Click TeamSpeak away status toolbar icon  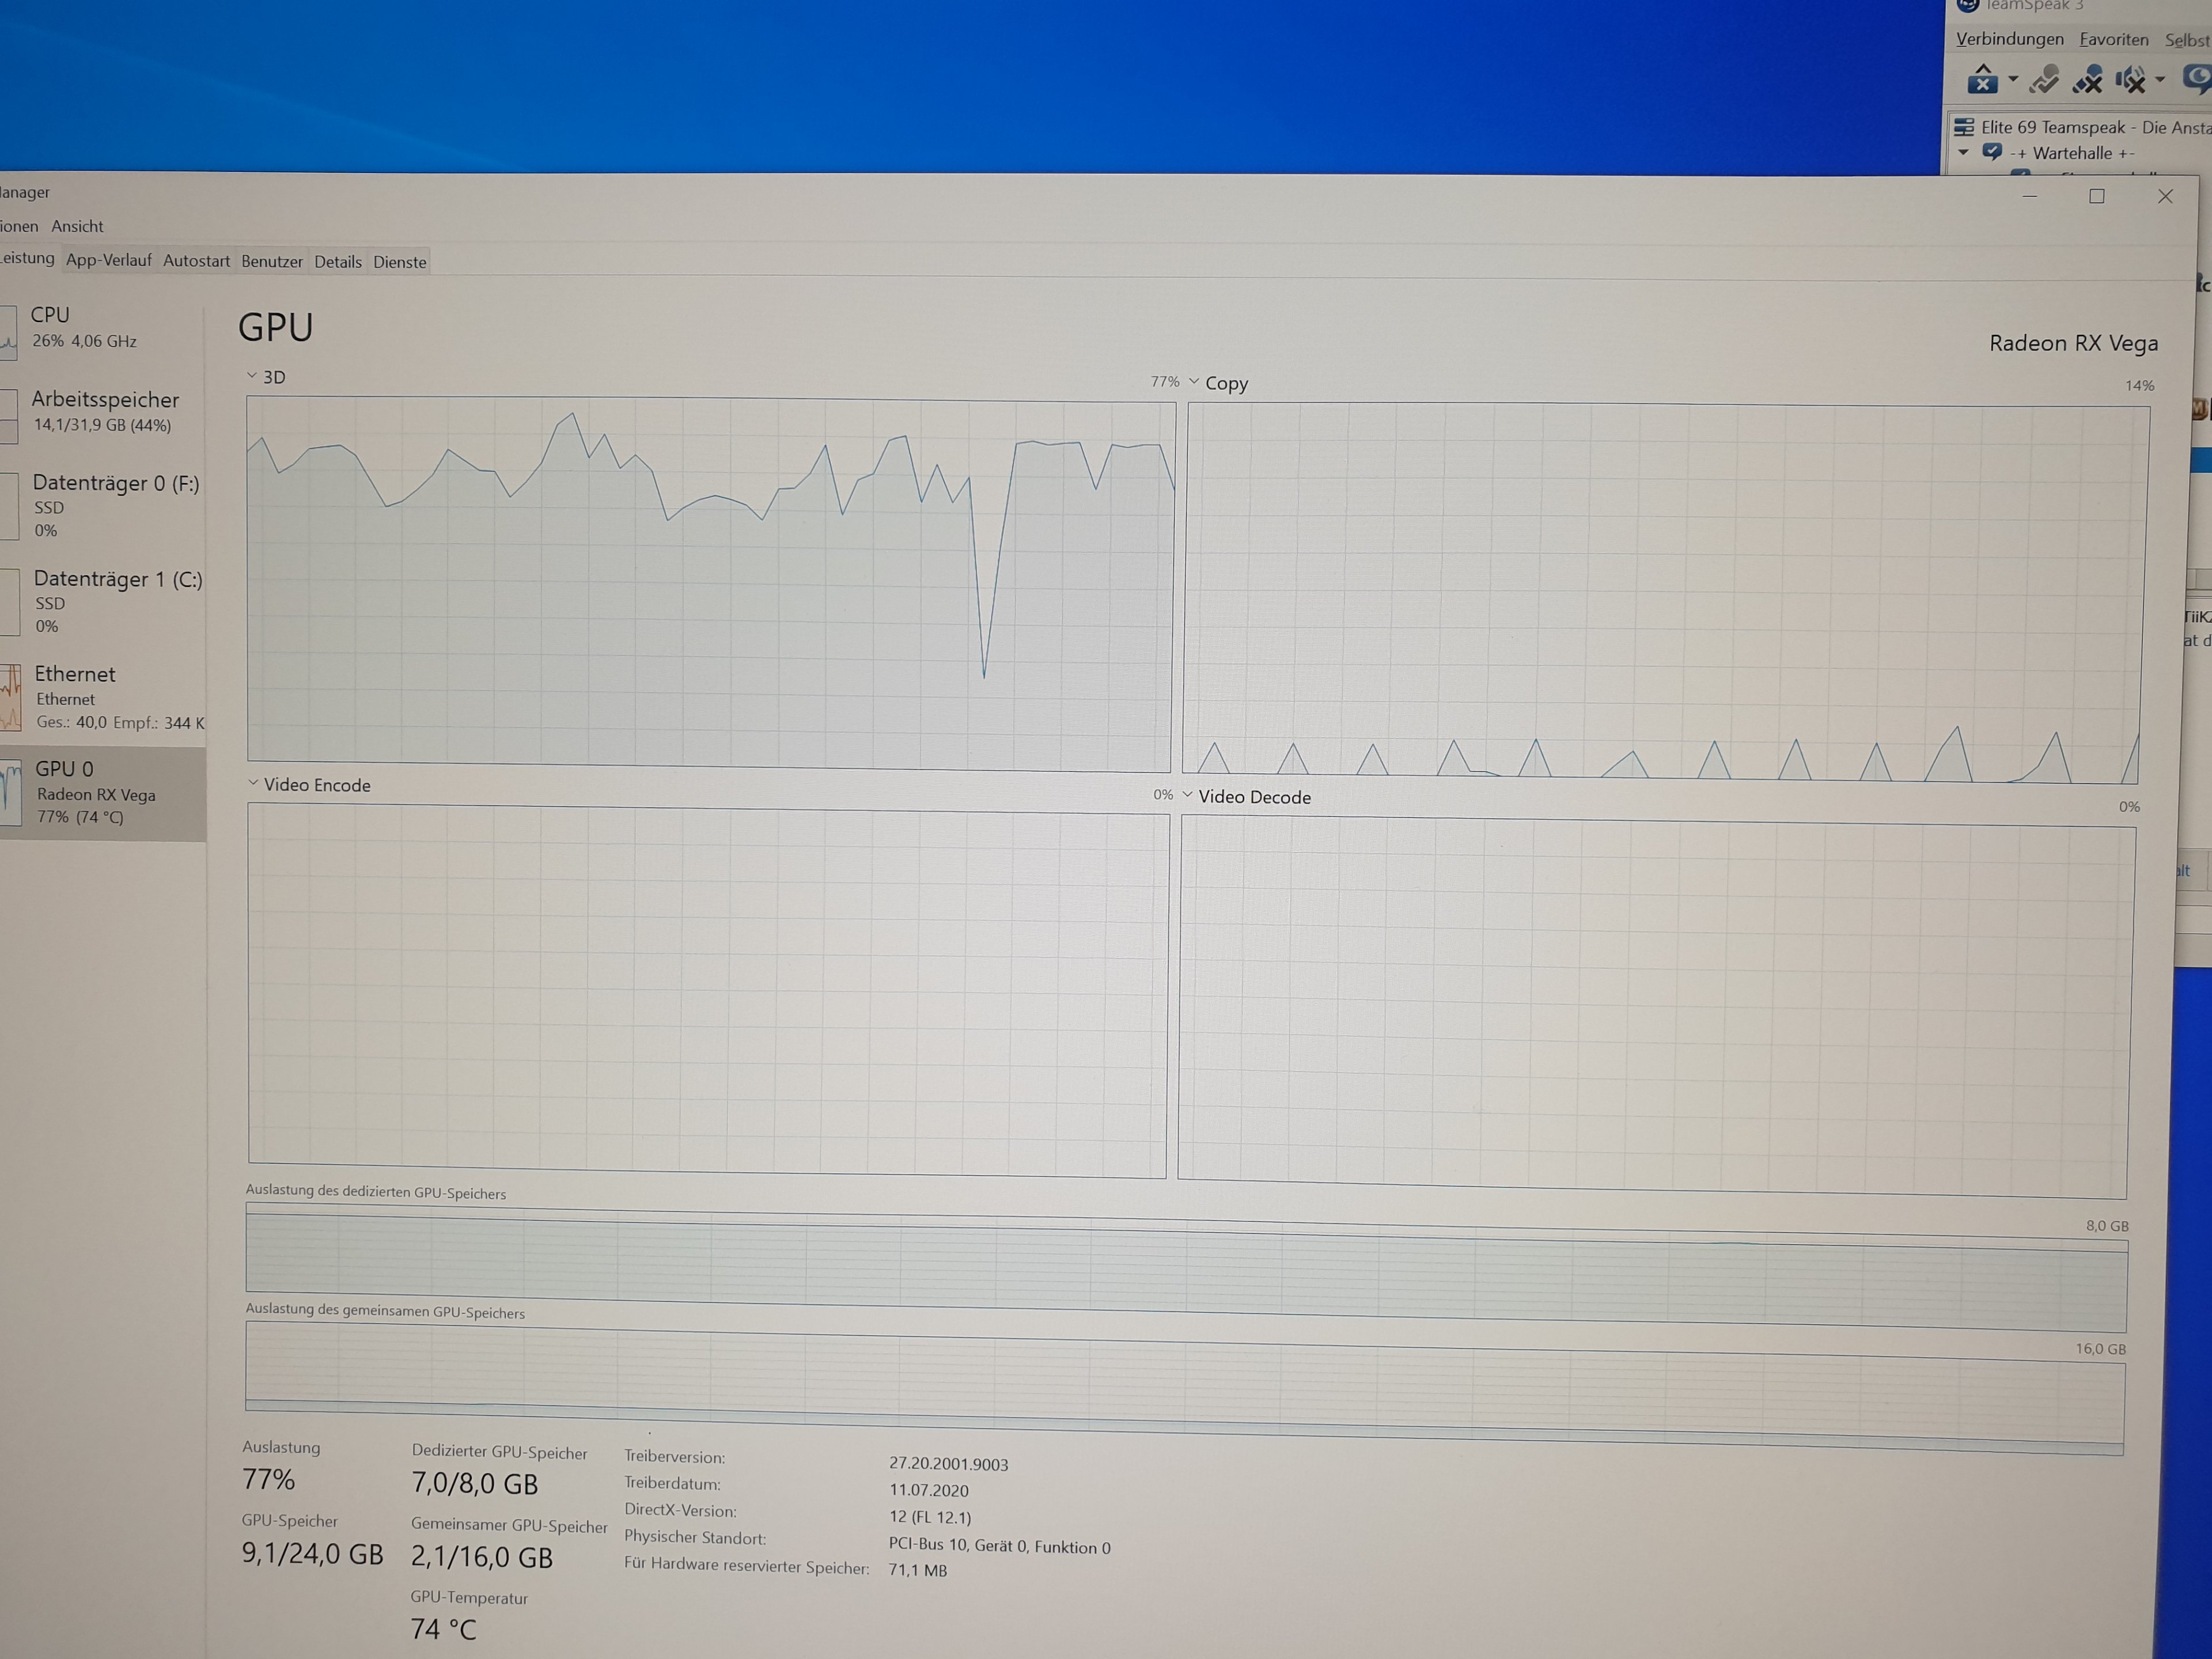1982,79
